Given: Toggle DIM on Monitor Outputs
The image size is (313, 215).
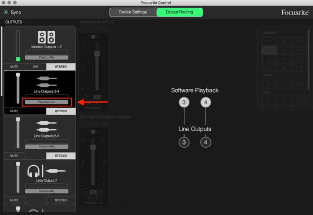Looking at the screenshot, I should pos(35,67).
